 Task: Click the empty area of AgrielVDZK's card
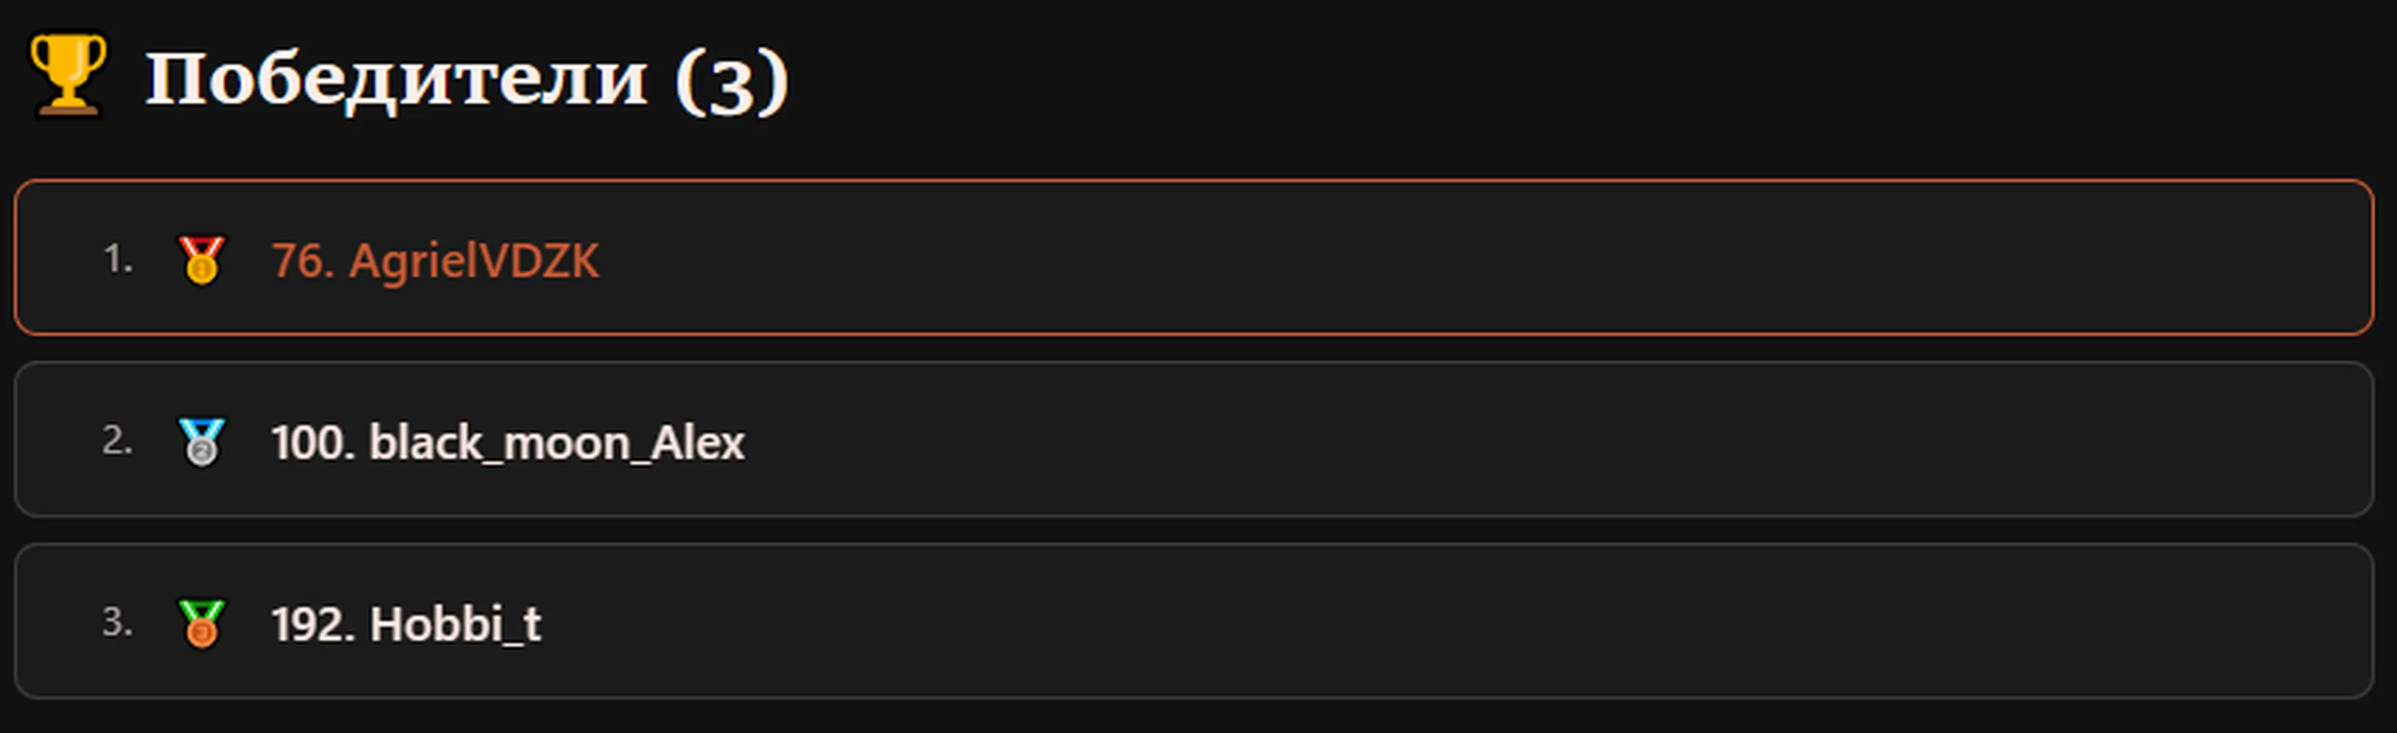[1489, 258]
